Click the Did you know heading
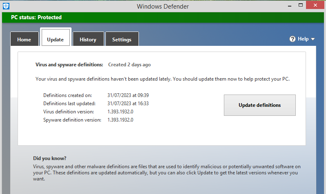Screen dimensions: 326x194 tap(49, 158)
